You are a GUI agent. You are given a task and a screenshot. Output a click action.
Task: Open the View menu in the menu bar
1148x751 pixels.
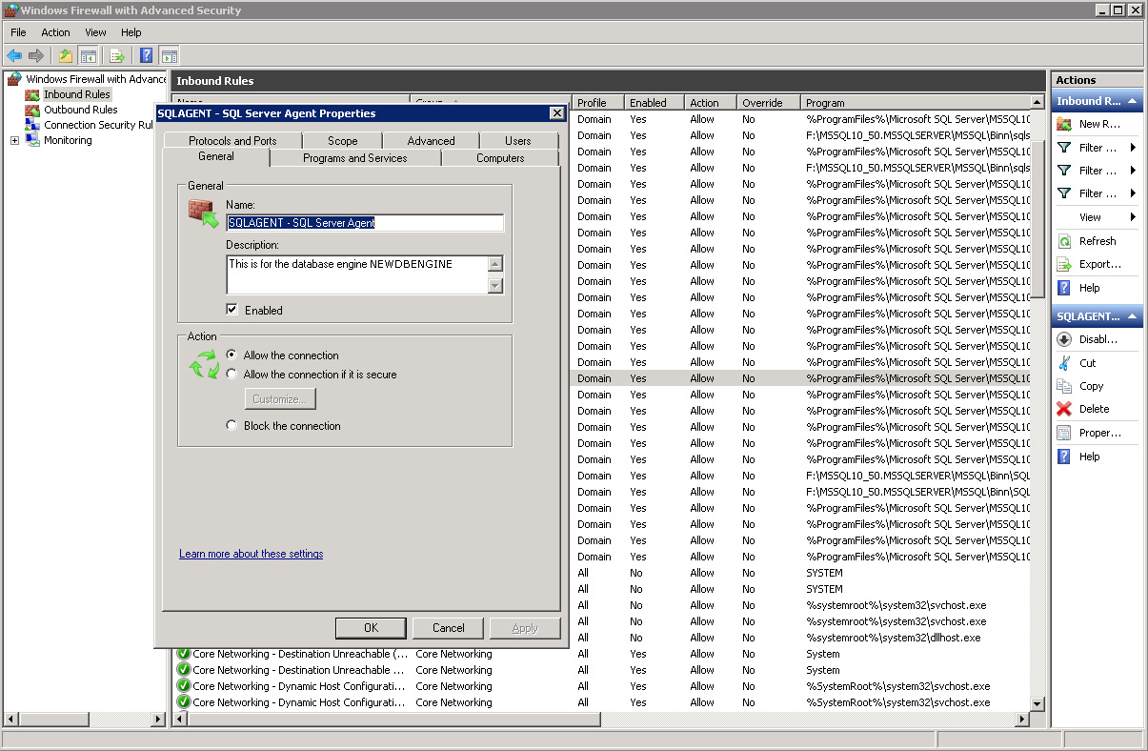pyautogui.click(x=95, y=32)
